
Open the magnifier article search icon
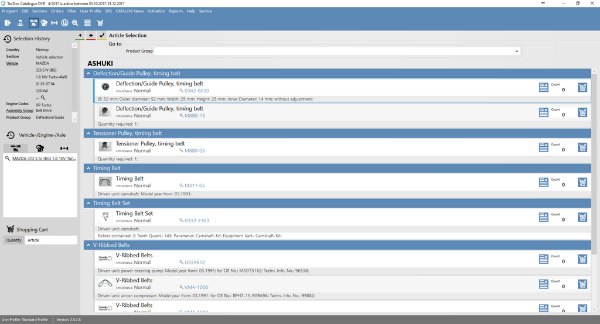pos(75,23)
